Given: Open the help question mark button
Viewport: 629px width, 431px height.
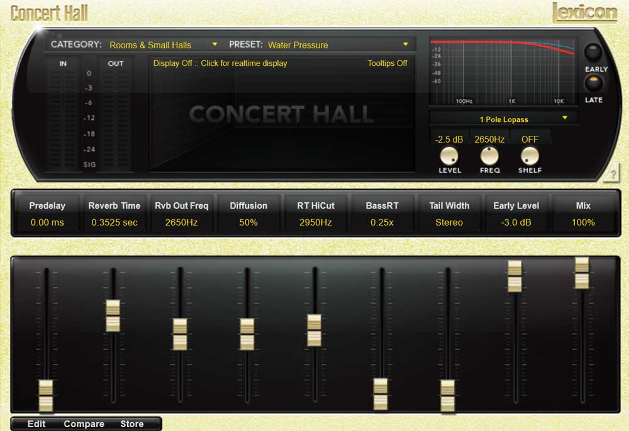Looking at the screenshot, I should tap(612, 174).
